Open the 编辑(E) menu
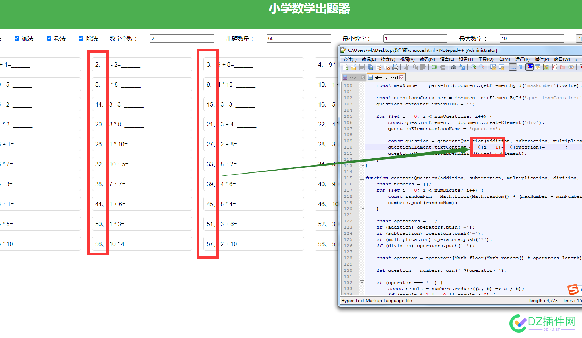 click(x=369, y=59)
